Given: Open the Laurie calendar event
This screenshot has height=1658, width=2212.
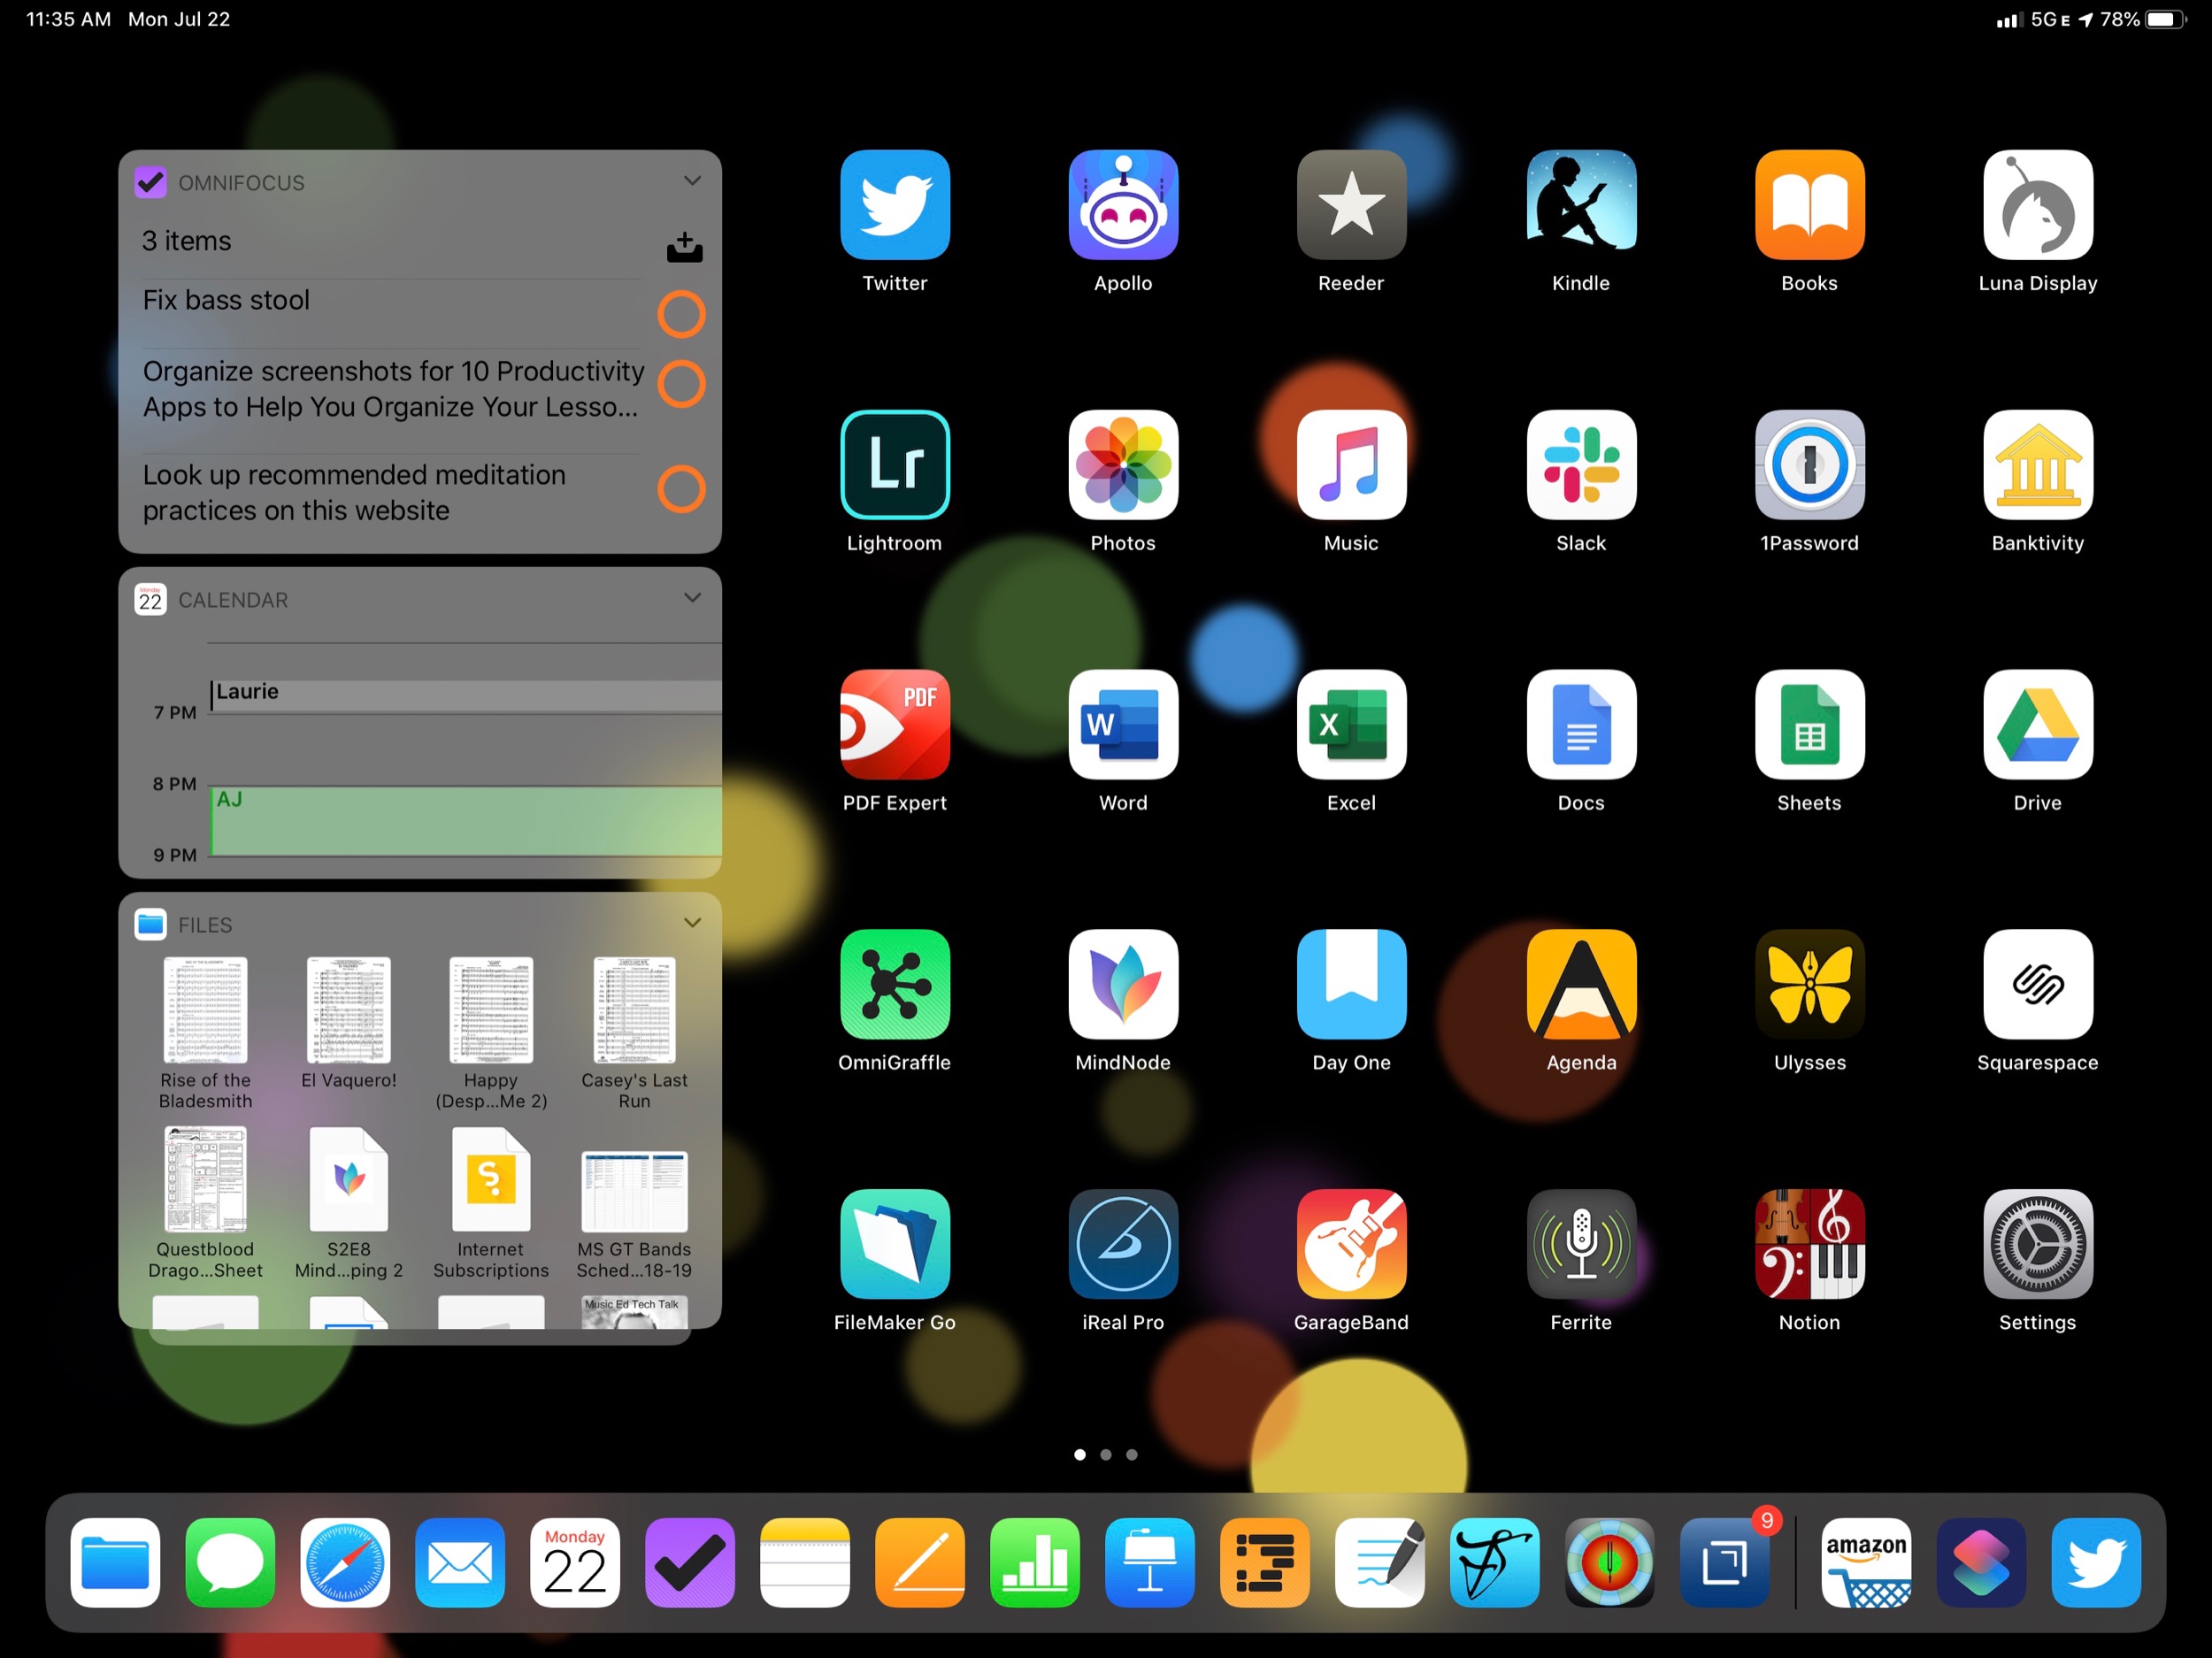Looking at the screenshot, I should (466, 695).
